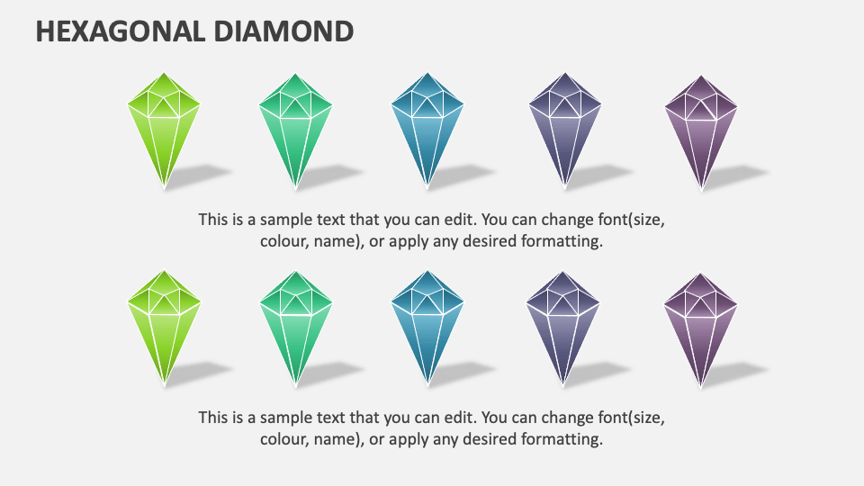Select the emerald green diamond in top row
The height and width of the screenshot is (486, 864).
(295, 131)
